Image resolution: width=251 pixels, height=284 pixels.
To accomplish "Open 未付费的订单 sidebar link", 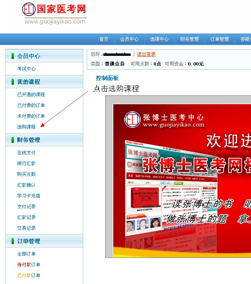I will pyautogui.click(x=31, y=116).
